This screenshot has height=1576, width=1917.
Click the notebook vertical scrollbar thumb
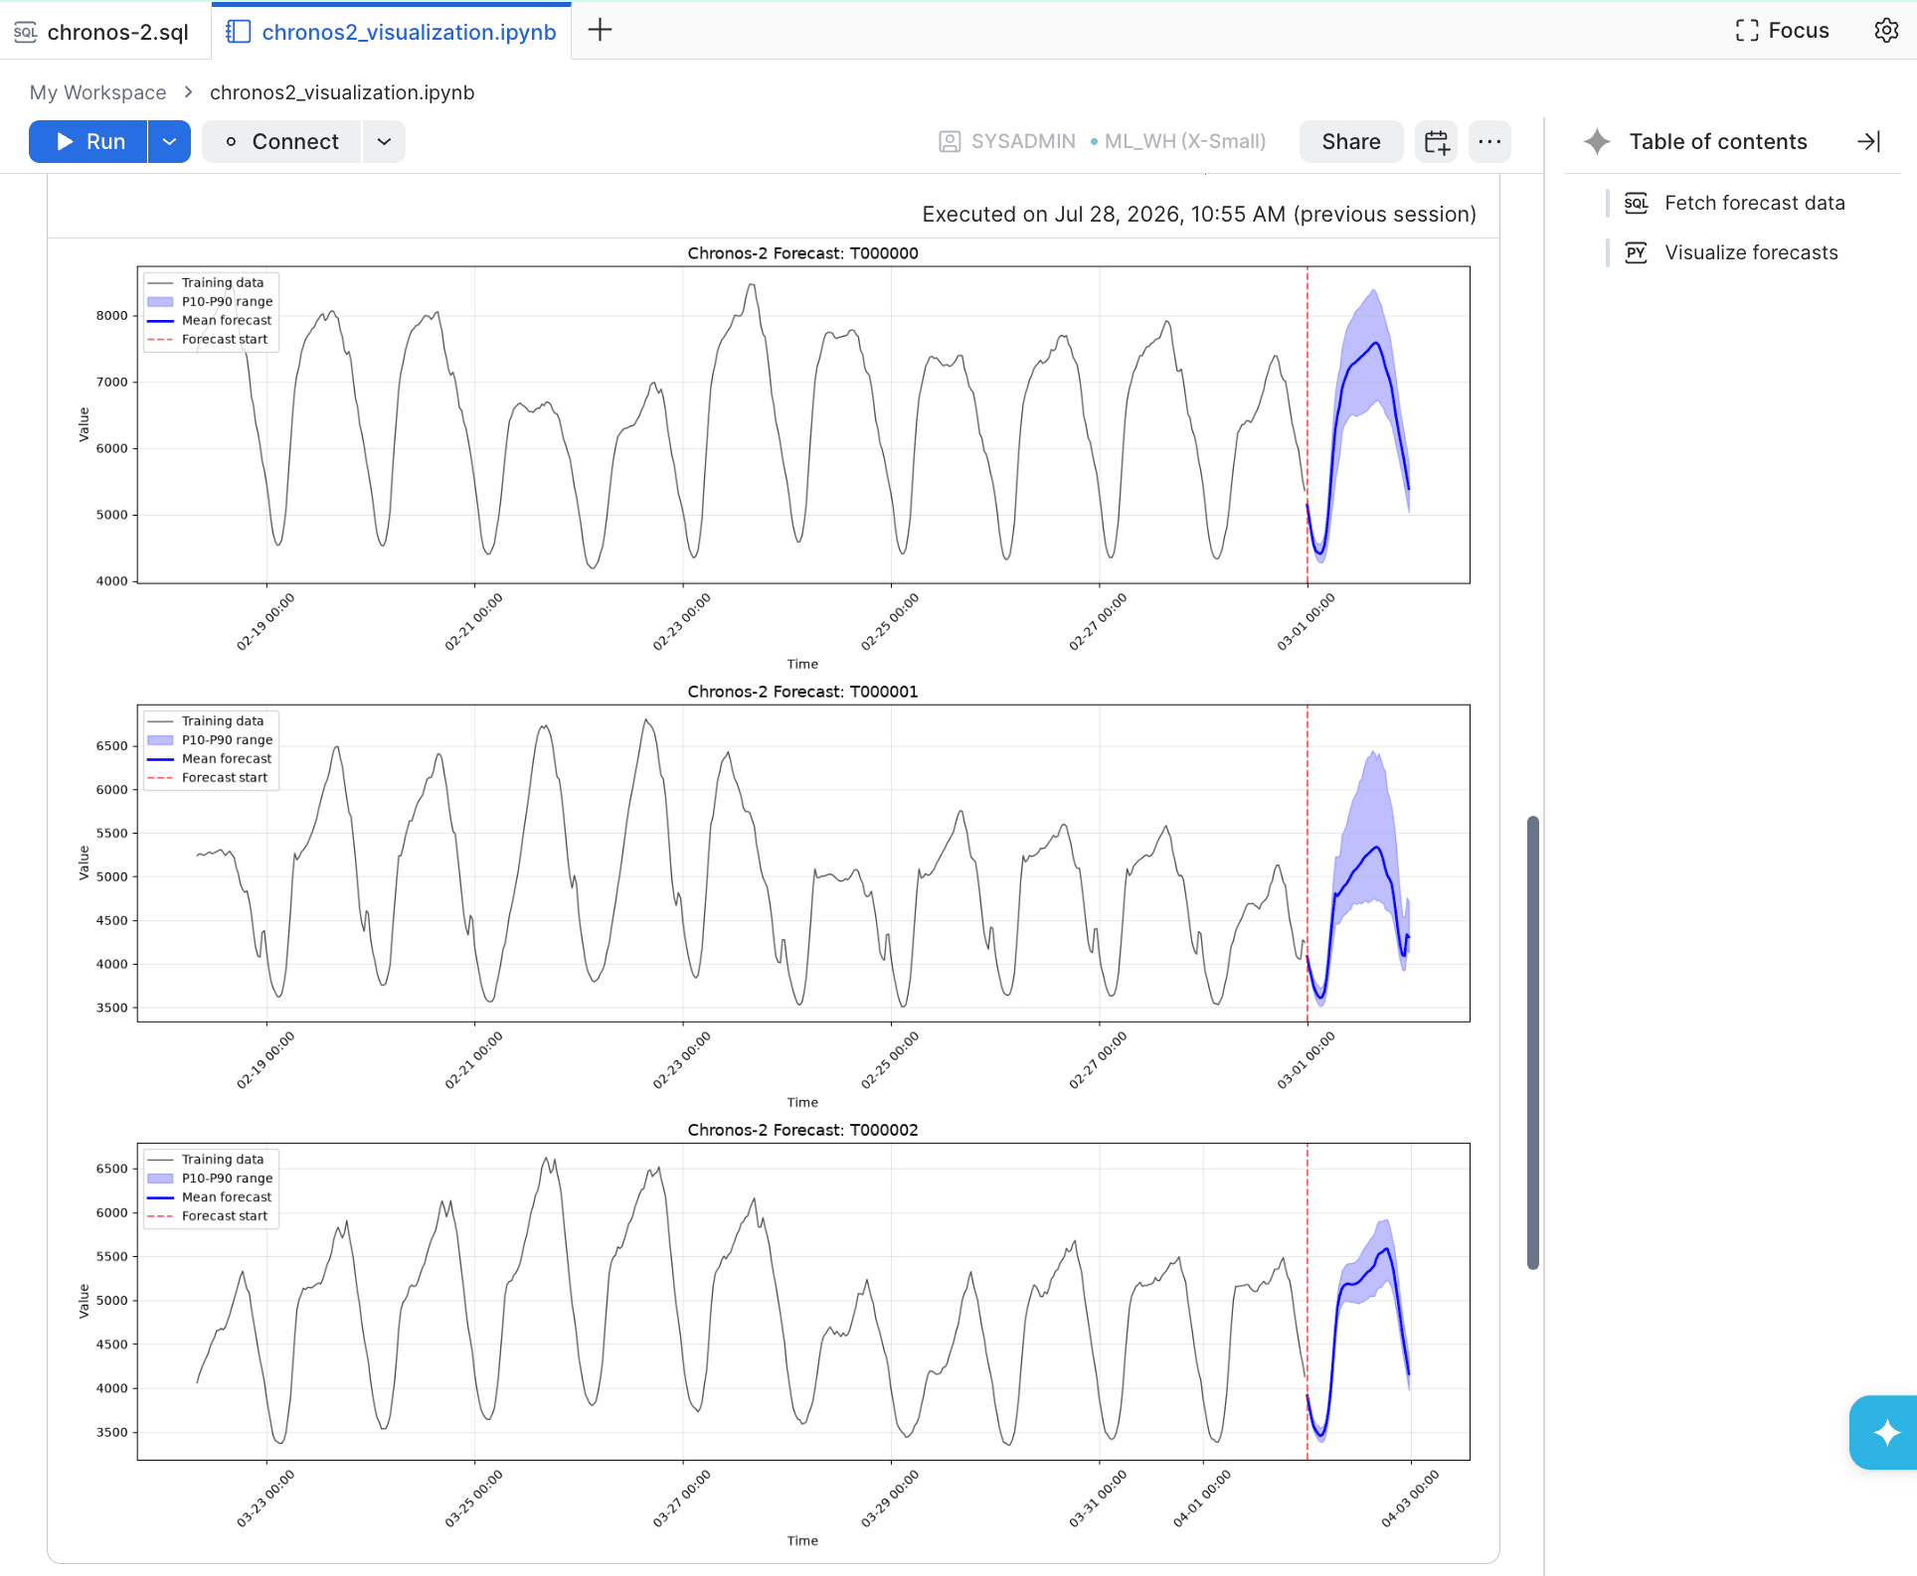point(1533,1042)
